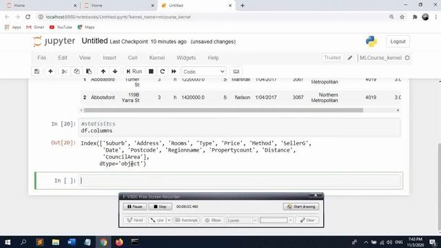Open Firefox from the taskbar
The image size is (441, 248).
pyautogui.click(x=119, y=242)
